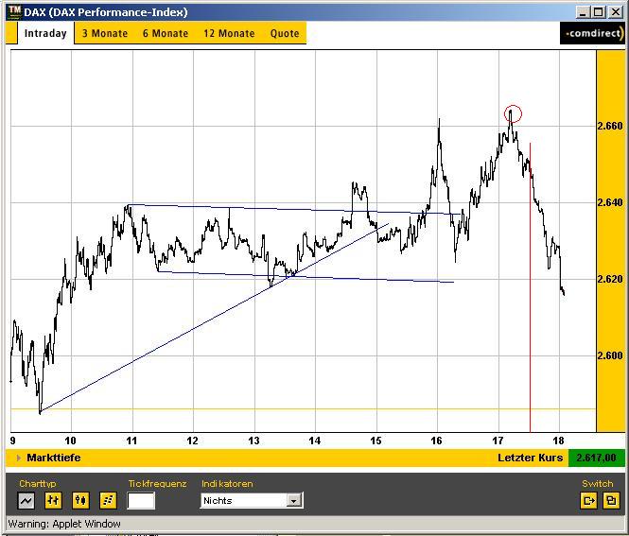Open the Indikatoren dropdown arrow

(294, 501)
